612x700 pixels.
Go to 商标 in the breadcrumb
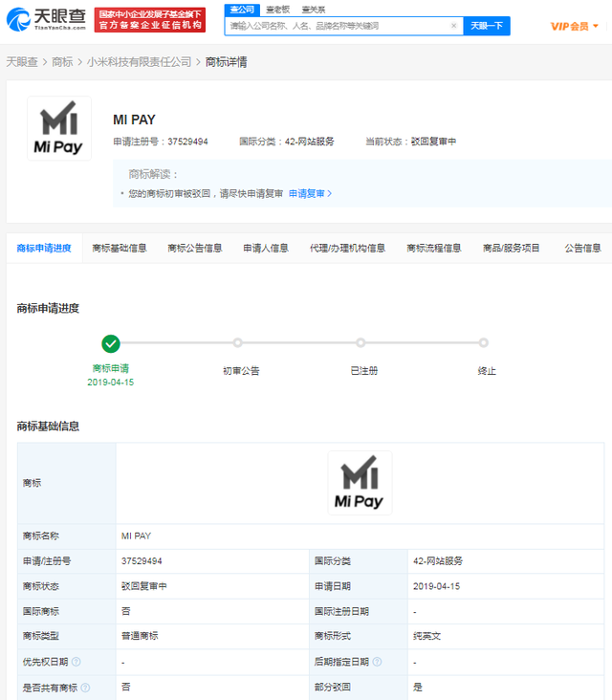62,62
